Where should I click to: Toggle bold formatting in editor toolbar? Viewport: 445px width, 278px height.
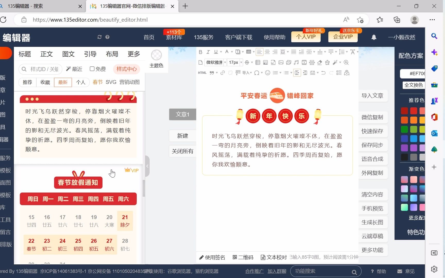pyautogui.click(x=201, y=52)
